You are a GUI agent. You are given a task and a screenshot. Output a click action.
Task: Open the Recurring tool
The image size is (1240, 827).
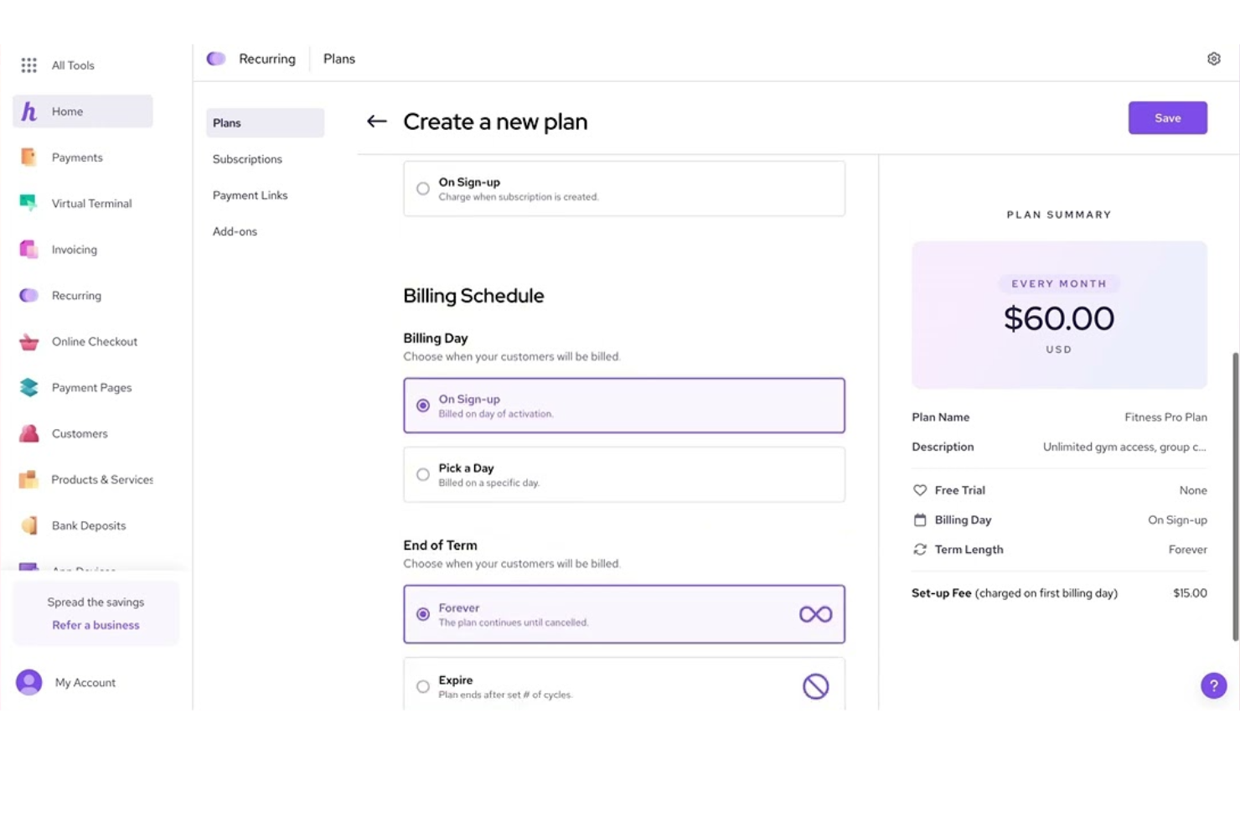(77, 295)
